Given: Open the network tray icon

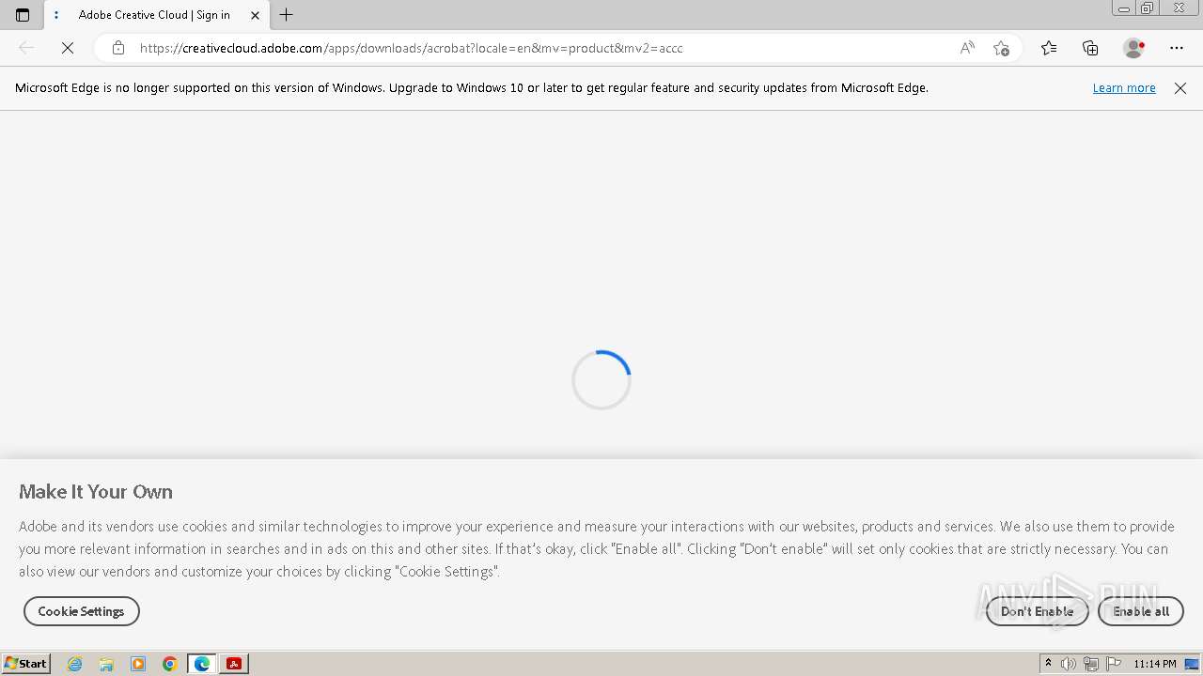Looking at the screenshot, I should [1091, 664].
